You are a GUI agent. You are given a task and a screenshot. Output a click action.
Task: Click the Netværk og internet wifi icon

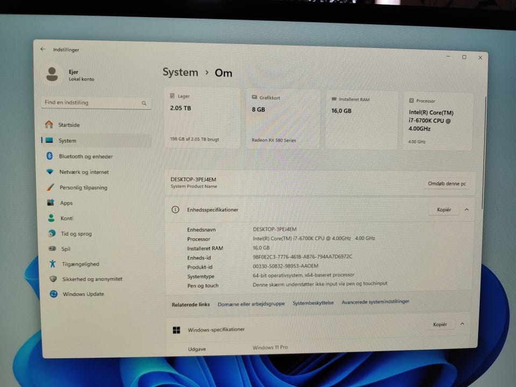point(50,171)
